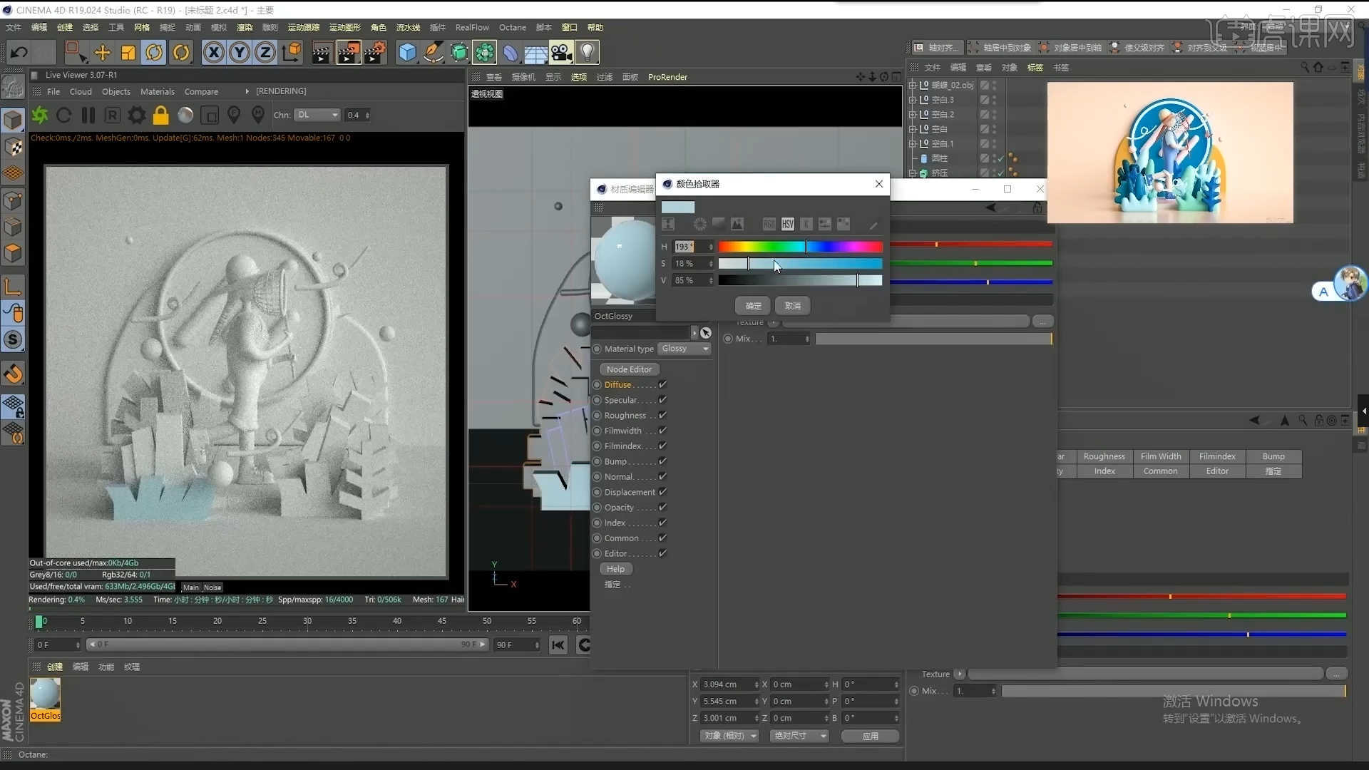Screen dimensions: 1369x770
Task: Open the 对象 (相对) coordinate dropdown
Action: [730, 736]
